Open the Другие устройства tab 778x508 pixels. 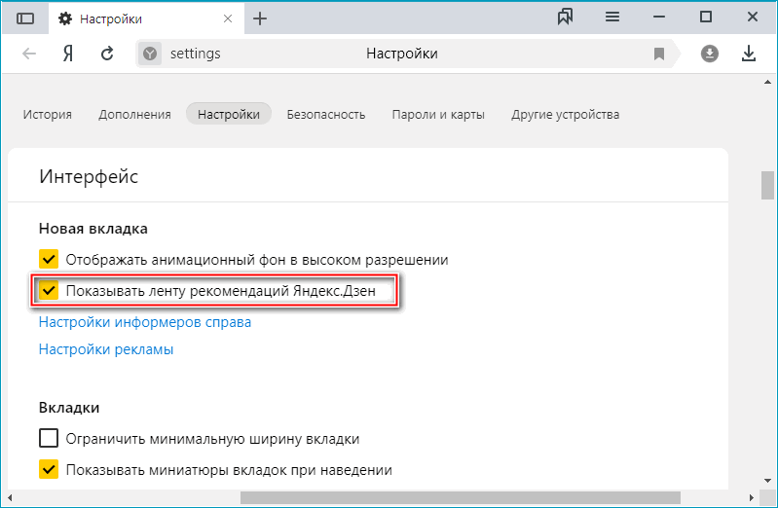coord(565,115)
